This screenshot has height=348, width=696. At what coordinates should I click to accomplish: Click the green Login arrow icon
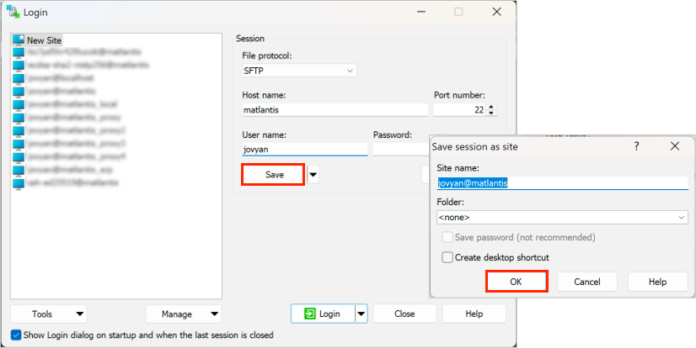tap(311, 314)
